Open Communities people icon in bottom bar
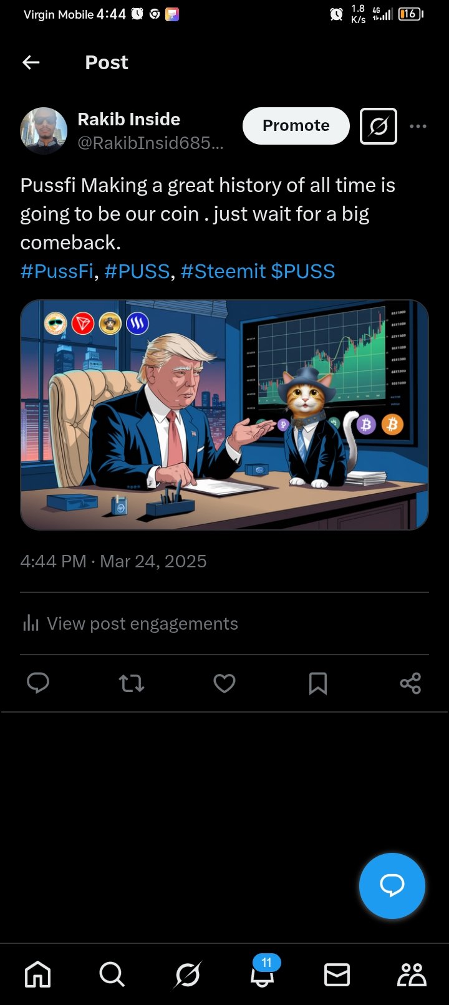Image resolution: width=449 pixels, height=1005 pixels. [x=412, y=974]
